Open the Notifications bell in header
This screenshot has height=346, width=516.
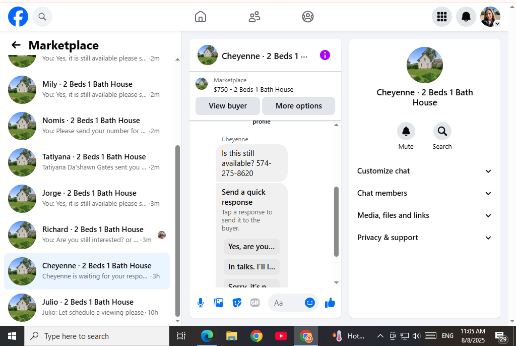(x=466, y=17)
